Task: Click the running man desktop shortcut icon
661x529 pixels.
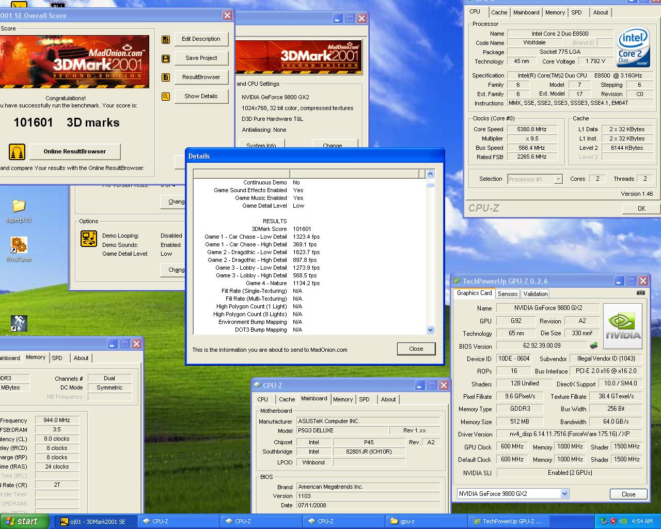Action: coord(19,323)
